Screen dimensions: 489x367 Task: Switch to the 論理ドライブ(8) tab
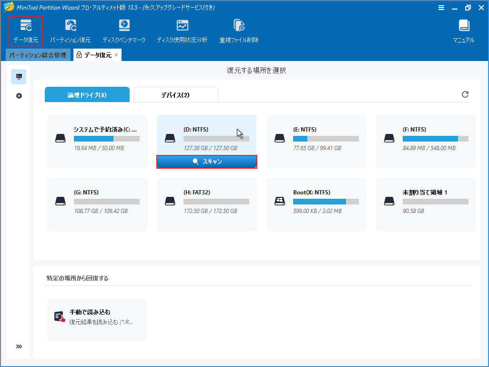coord(87,94)
